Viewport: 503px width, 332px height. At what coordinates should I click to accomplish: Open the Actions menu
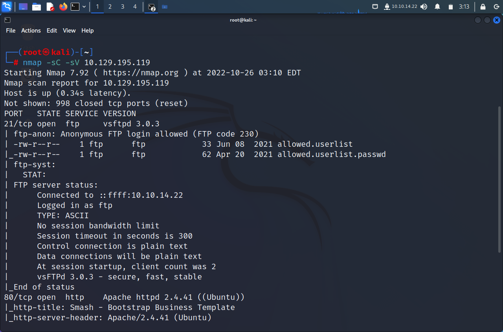tap(31, 31)
